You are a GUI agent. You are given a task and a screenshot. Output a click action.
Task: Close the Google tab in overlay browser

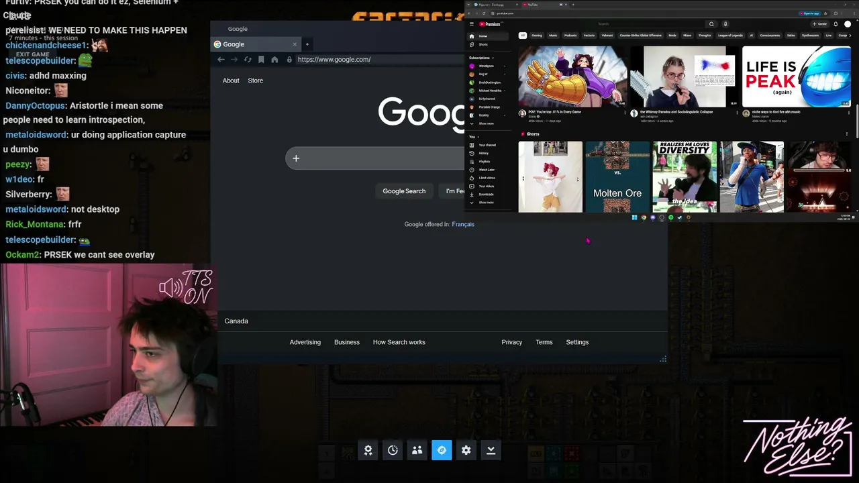point(294,44)
